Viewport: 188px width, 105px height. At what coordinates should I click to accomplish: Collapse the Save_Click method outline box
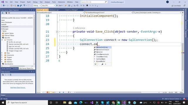point(57,32)
